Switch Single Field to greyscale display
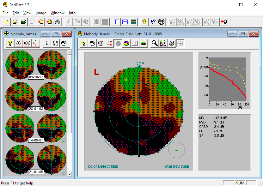Image resolution: width=263 pixels, height=186 pixels. [x=92, y=43]
